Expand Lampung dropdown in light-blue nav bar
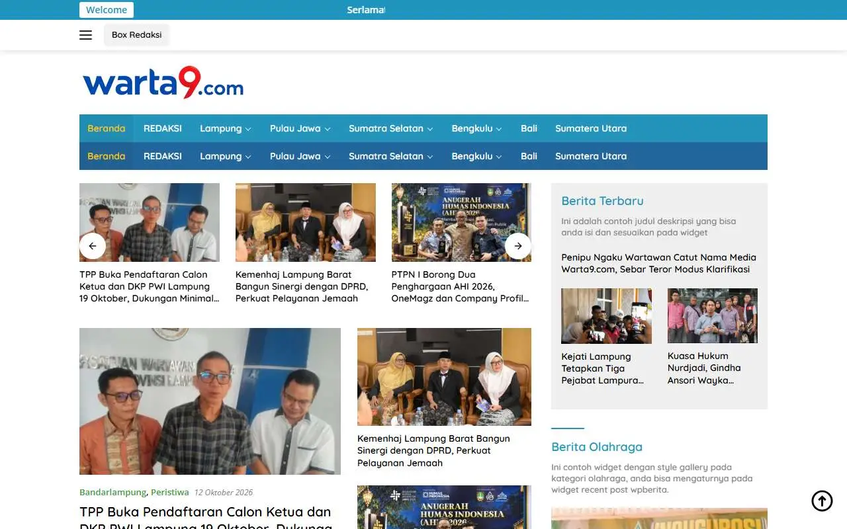 (225, 128)
